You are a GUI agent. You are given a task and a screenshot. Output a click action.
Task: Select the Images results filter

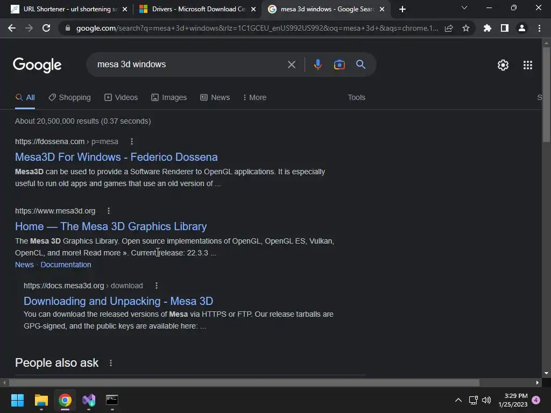tap(169, 98)
